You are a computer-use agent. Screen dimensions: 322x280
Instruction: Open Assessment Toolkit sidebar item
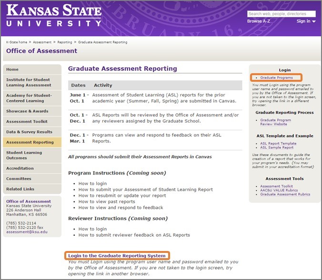click(32, 122)
